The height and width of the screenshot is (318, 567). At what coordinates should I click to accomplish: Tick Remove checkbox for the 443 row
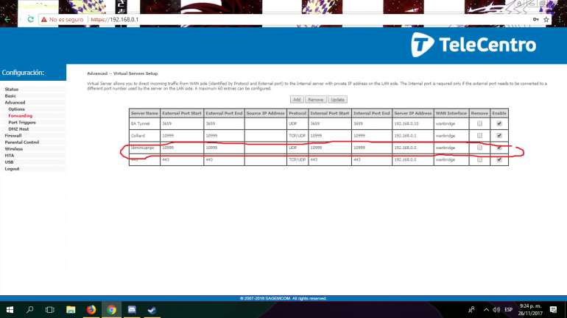[x=479, y=159]
